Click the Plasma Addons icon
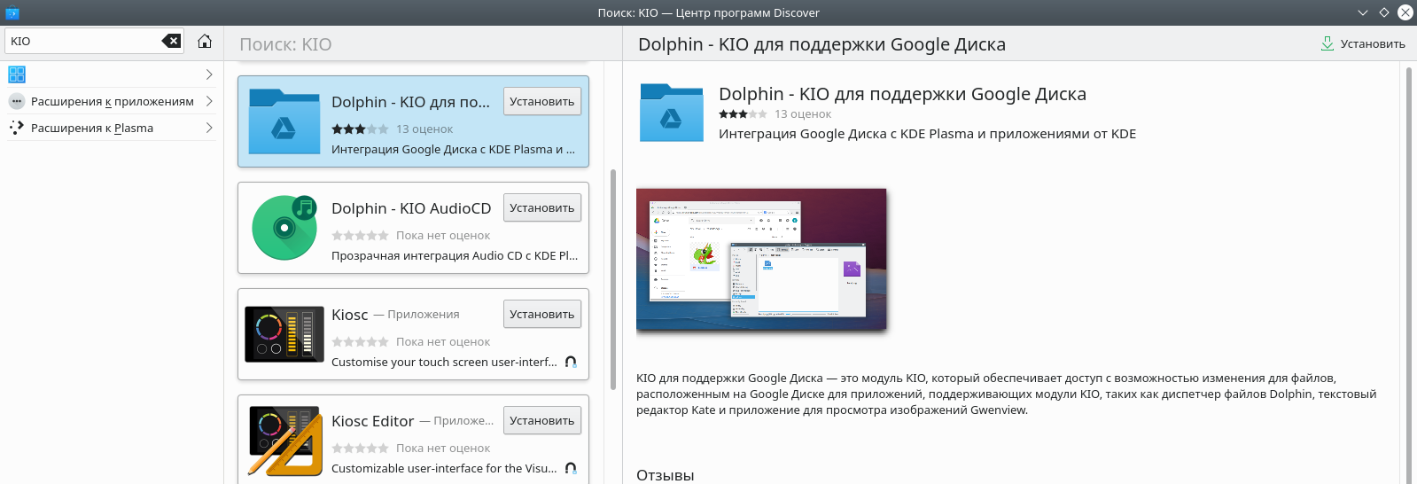The image size is (1417, 484). click(x=17, y=128)
